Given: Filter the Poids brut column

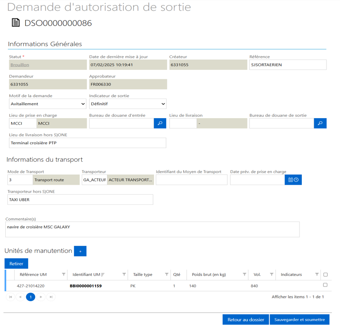Looking at the screenshot, I should click(x=244, y=275).
